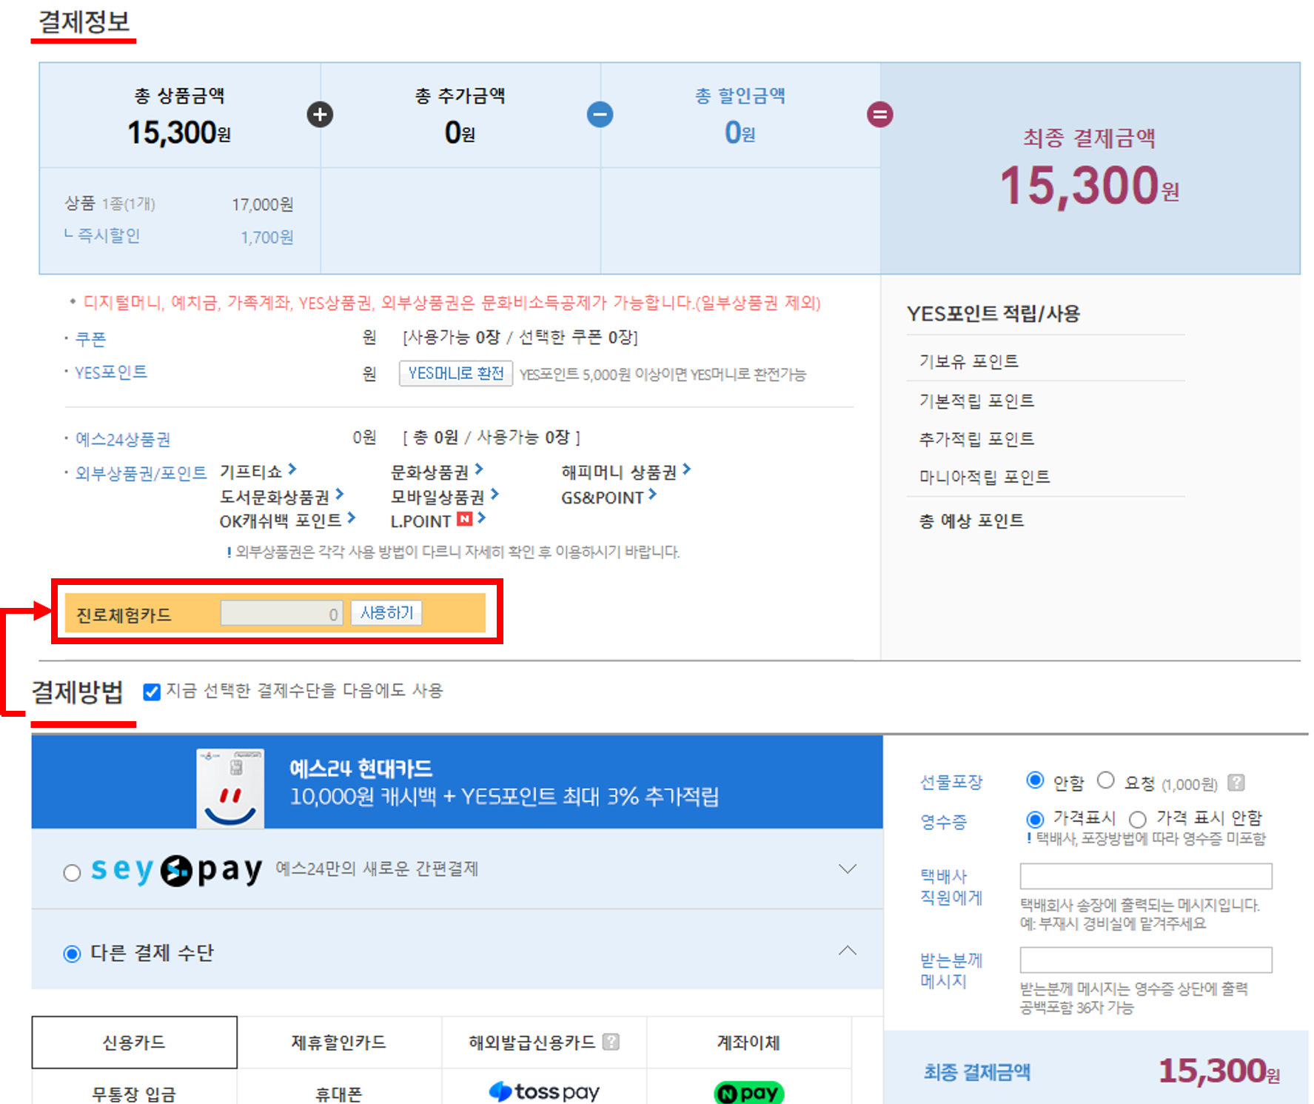Click the L.POINT link text

(x=420, y=521)
